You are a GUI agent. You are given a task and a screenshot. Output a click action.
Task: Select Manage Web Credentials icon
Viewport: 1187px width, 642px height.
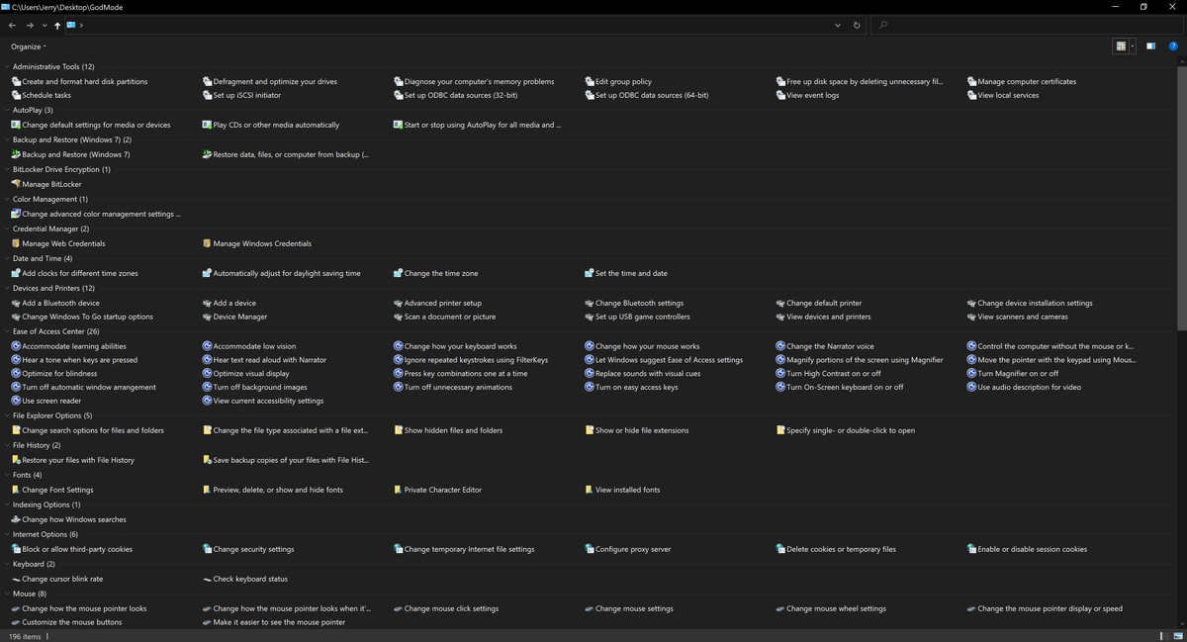[x=16, y=244]
